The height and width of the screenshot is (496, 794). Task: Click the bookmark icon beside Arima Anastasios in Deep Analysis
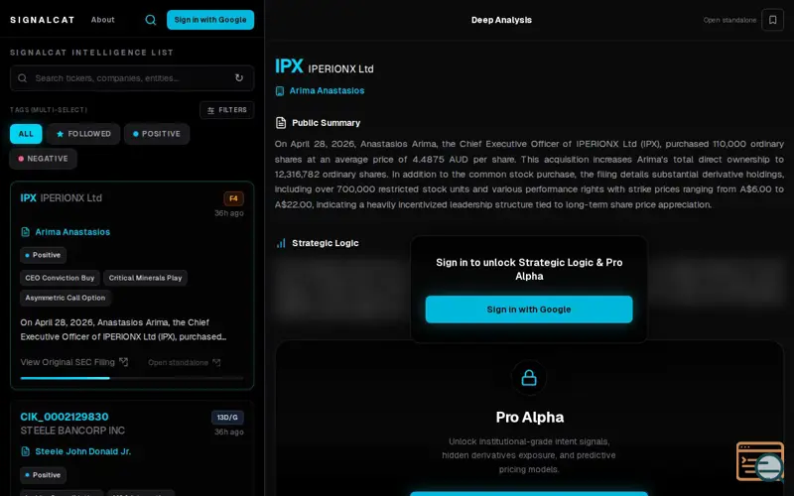click(280, 91)
